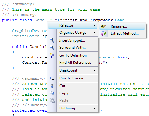Click the Copy pages icon
The width and height of the screenshot is (149, 116).
[52, 93]
